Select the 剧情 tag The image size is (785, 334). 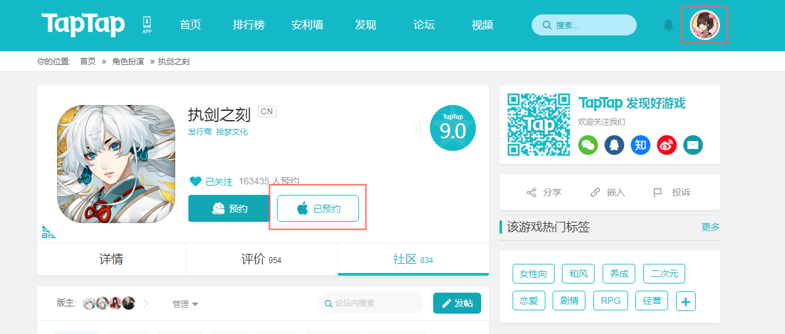coord(569,301)
